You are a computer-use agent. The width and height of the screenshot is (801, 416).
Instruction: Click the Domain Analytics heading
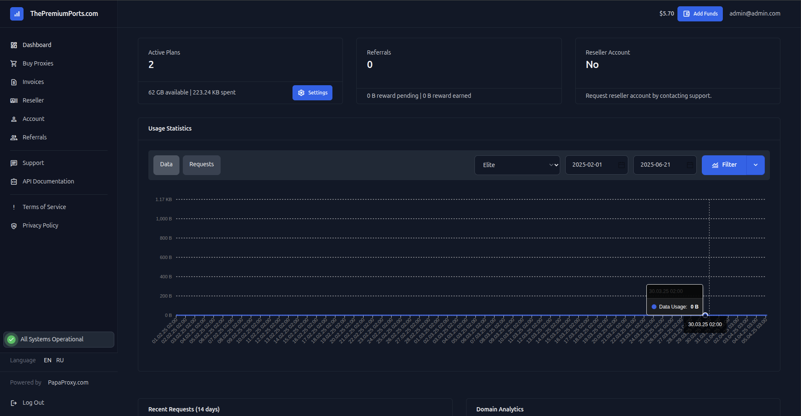500,409
